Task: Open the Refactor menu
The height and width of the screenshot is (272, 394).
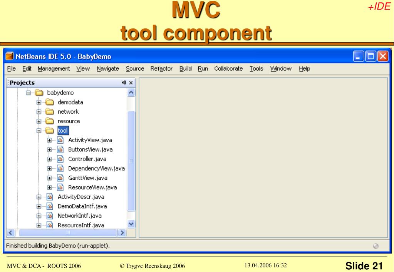Action: point(161,69)
